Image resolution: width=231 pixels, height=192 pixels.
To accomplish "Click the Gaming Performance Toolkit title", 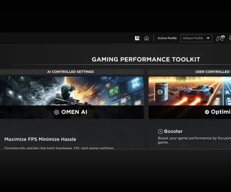I will pos(146,59).
